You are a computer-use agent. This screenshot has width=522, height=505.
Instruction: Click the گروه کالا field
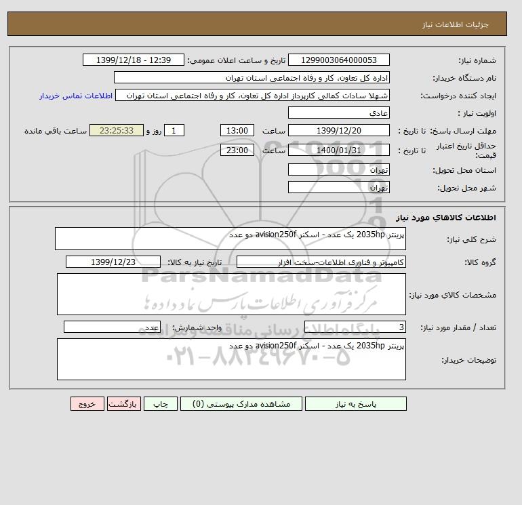pos(321,262)
